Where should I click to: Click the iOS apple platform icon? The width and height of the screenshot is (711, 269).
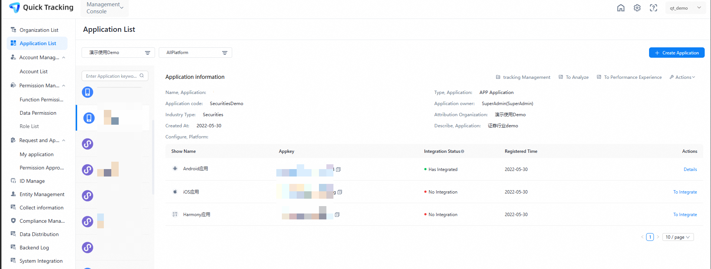(x=175, y=192)
